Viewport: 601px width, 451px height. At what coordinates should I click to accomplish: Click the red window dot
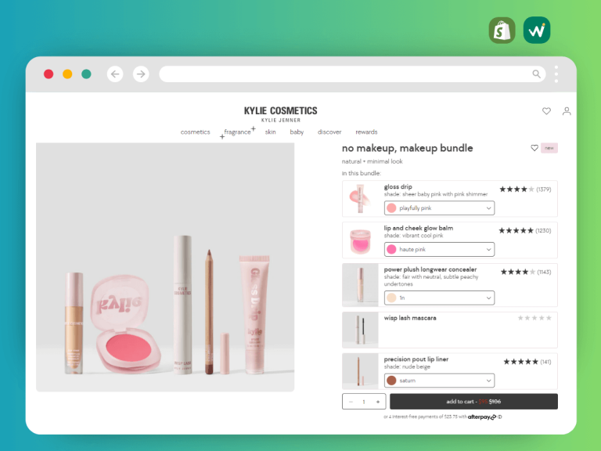[49, 74]
